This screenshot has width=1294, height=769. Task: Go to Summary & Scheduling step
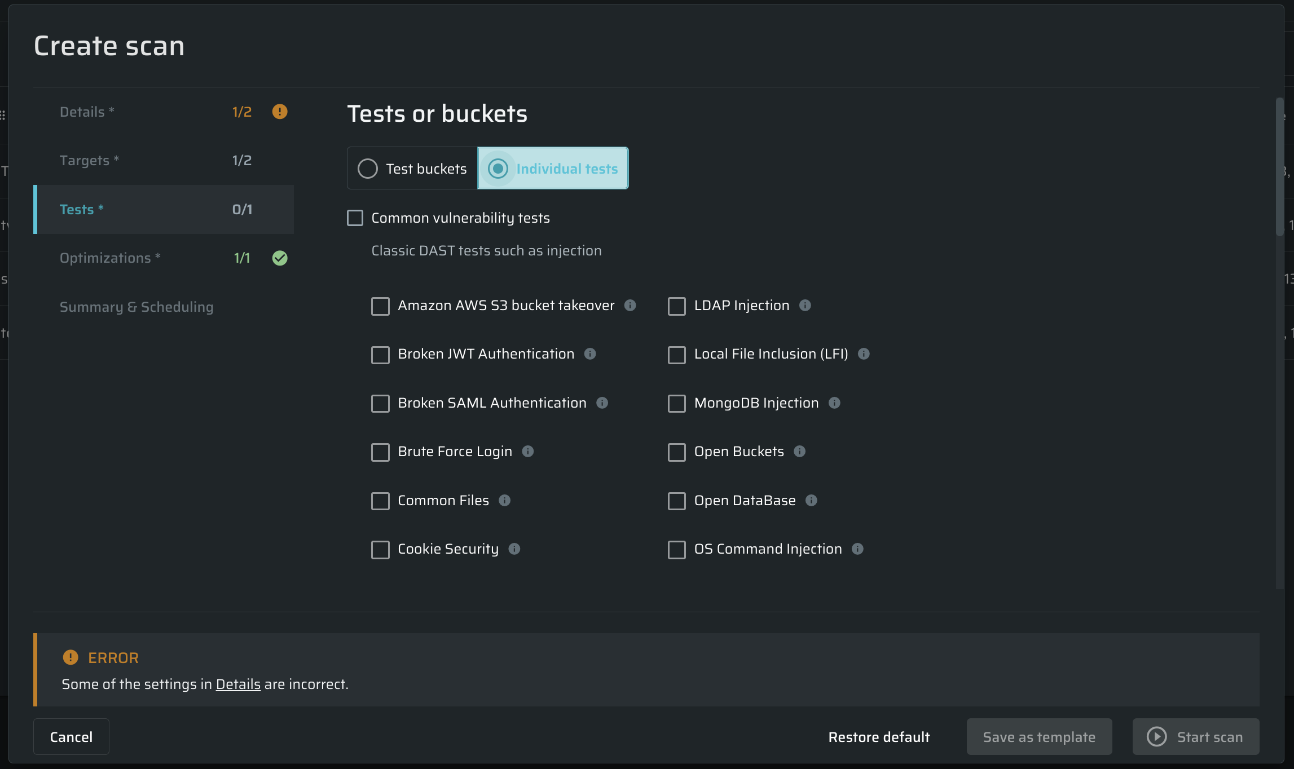137,307
